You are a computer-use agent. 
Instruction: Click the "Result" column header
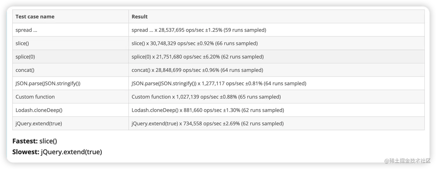click(140, 17)
